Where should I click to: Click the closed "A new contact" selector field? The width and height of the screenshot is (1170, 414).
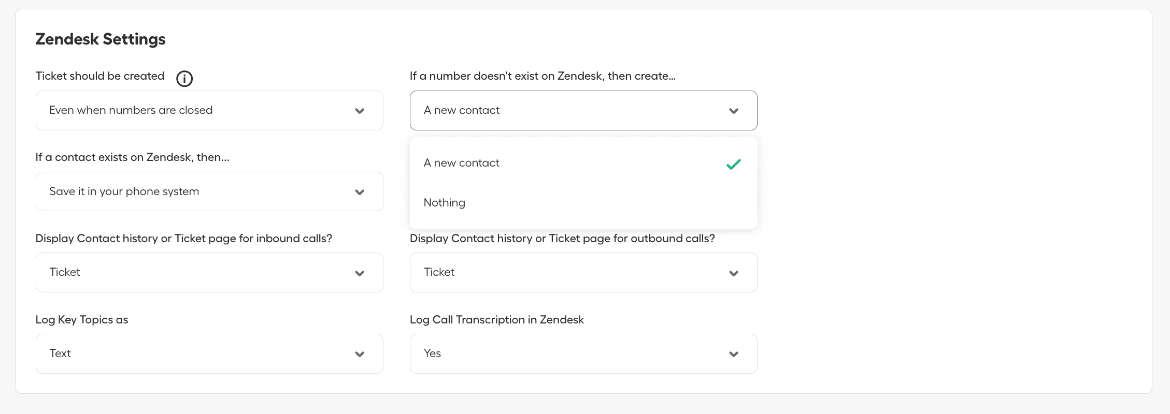pyautogui.click(x=570, y=110)
